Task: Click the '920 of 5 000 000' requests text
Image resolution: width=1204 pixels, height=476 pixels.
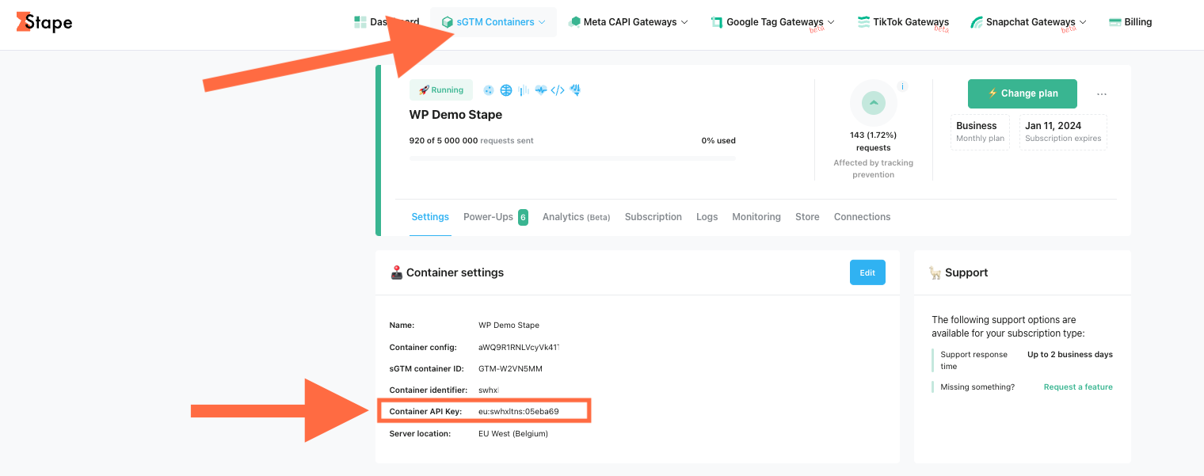Action: click(x=444, y=141)
